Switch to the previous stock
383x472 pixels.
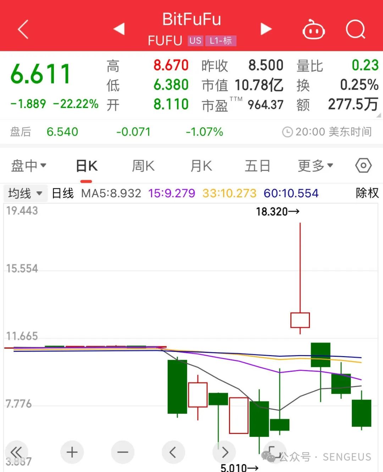[119, 29]
